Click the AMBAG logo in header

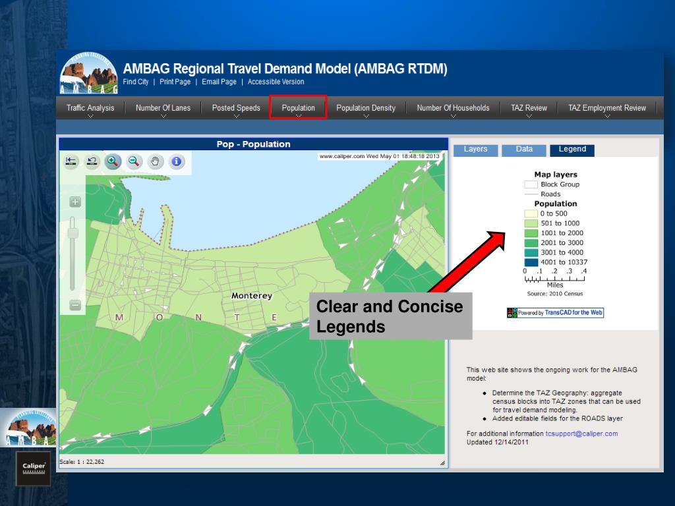pyautogui.click(x=89, y=73)
